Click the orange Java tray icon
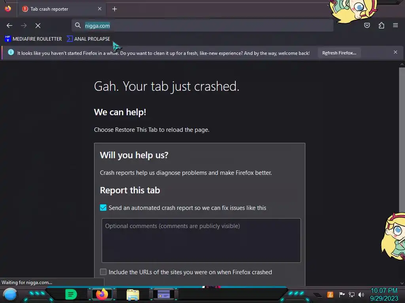The width and height of the screenshot is (405, 303). coord(330,294)
